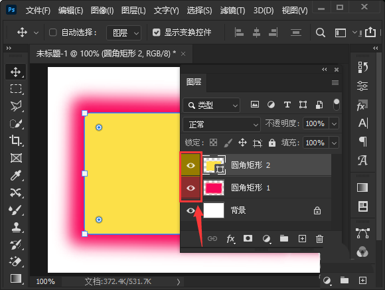Open the 类型 filter dropdown
The image size is (385, 290).
(x=211, y=106)
